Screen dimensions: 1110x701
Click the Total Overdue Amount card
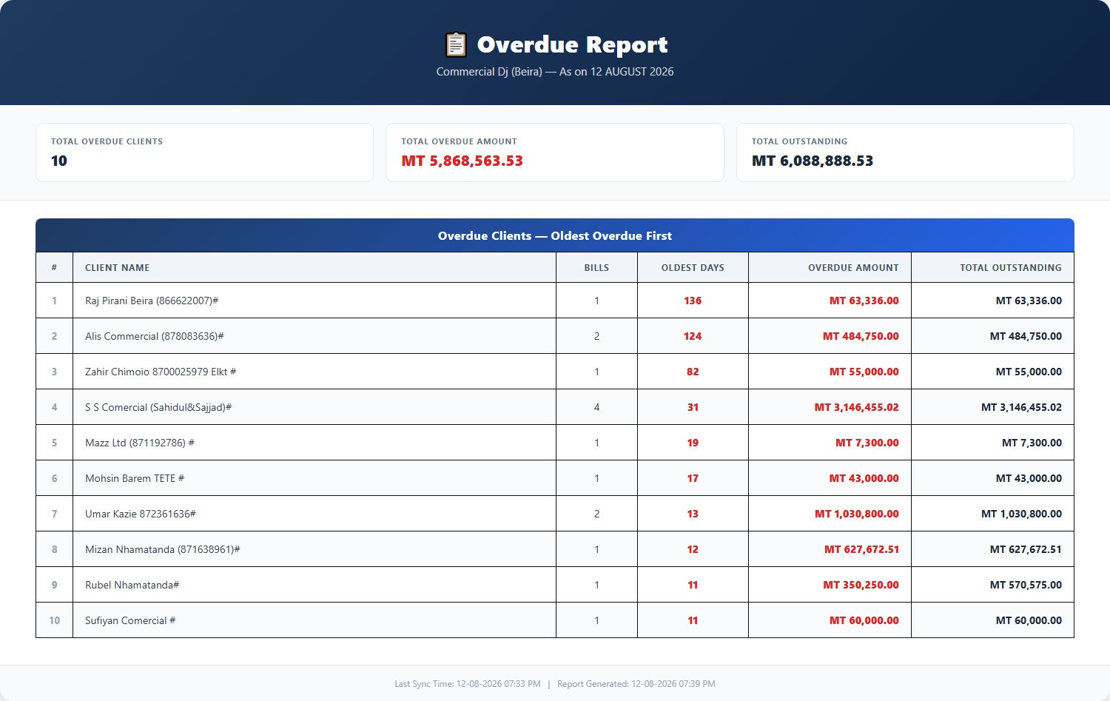click(554, 152)
